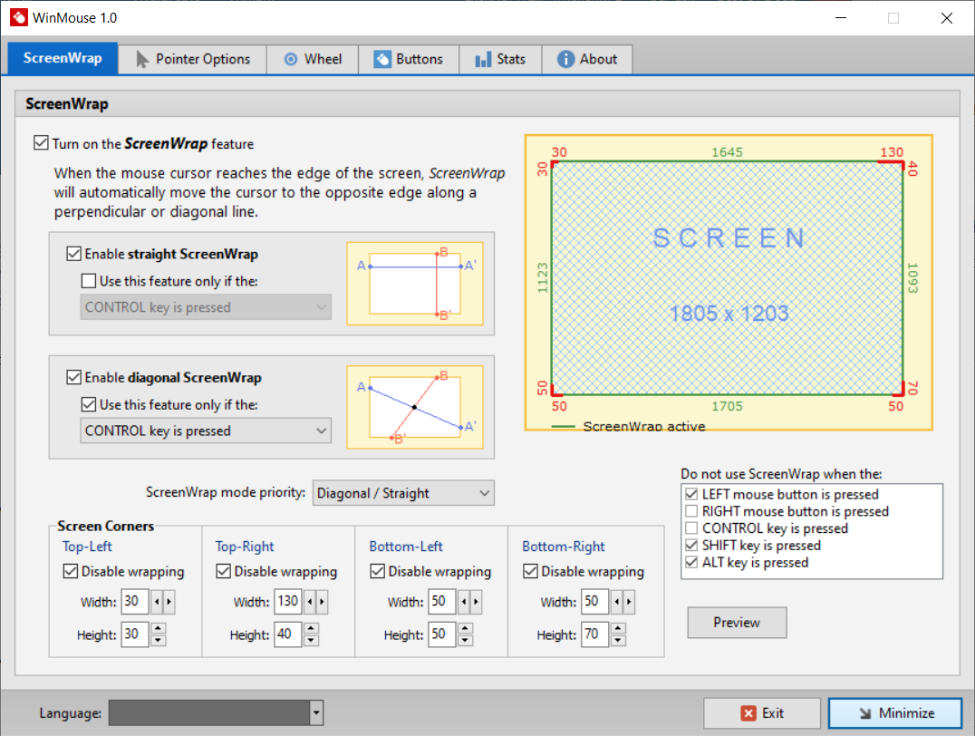Image resolution: width=975 pixels, height=736 pixels.
Task: Click the About info icon
Action: click(x=566, y=60)
